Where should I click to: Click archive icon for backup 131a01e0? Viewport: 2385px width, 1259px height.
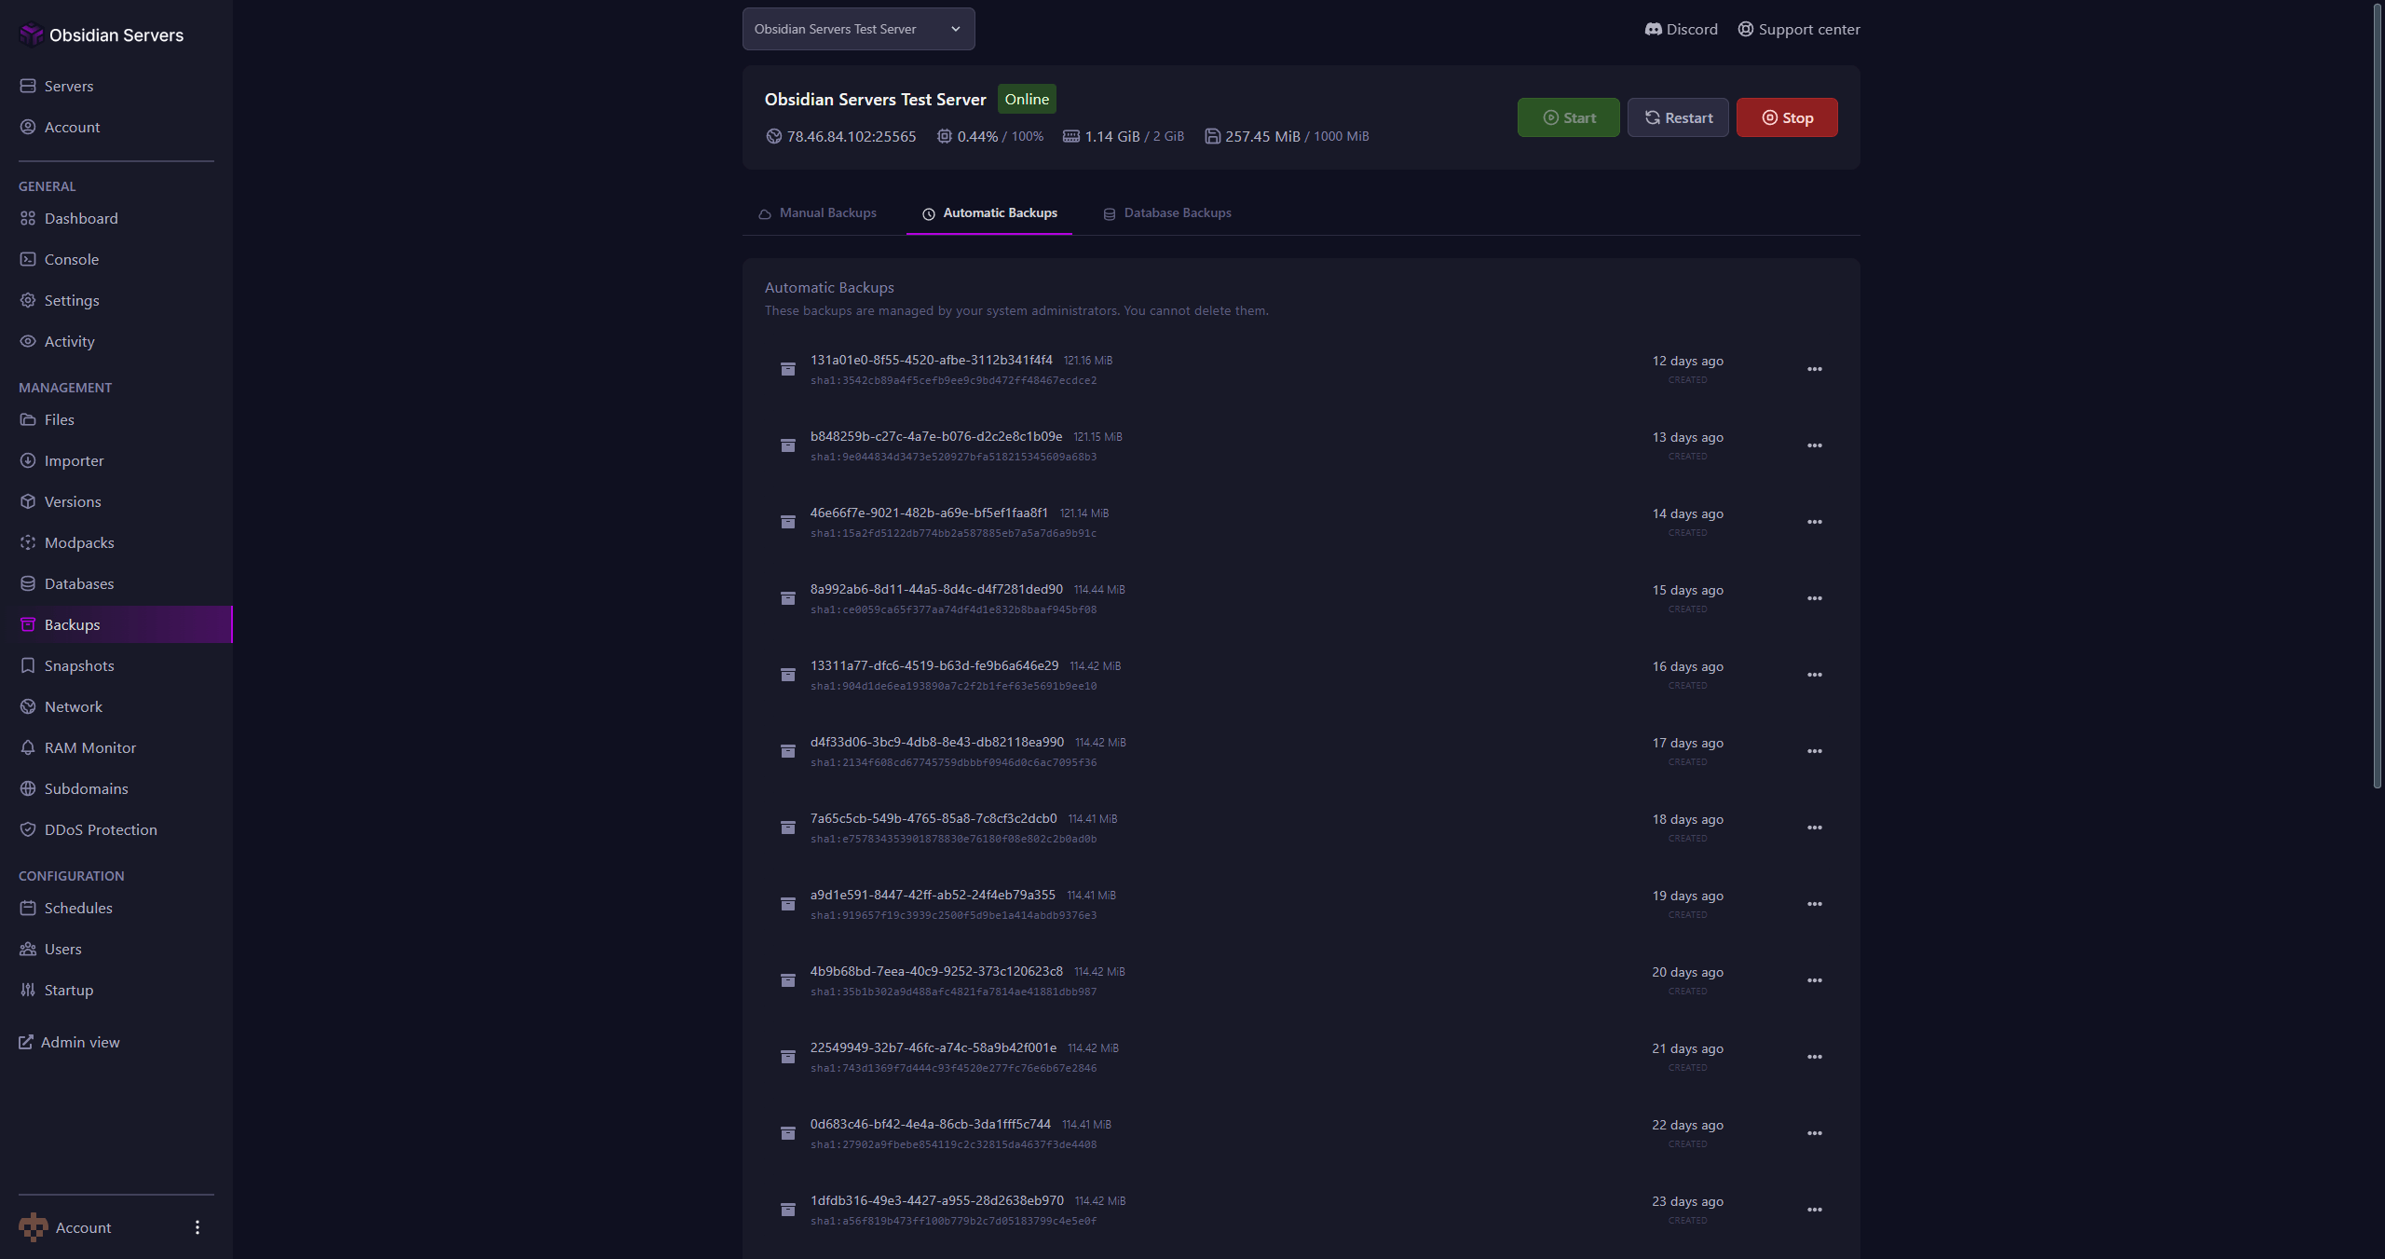[x=787, y=369]
